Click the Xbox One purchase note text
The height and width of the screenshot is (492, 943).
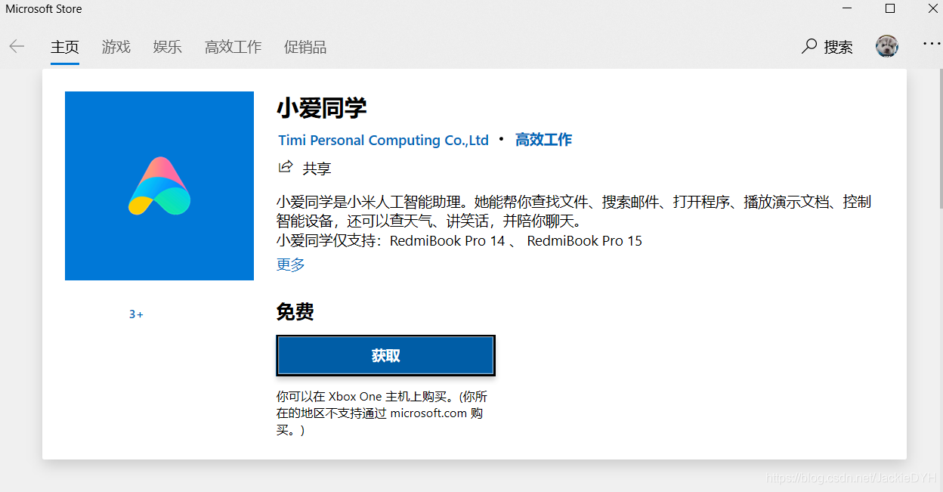(382, 413)
